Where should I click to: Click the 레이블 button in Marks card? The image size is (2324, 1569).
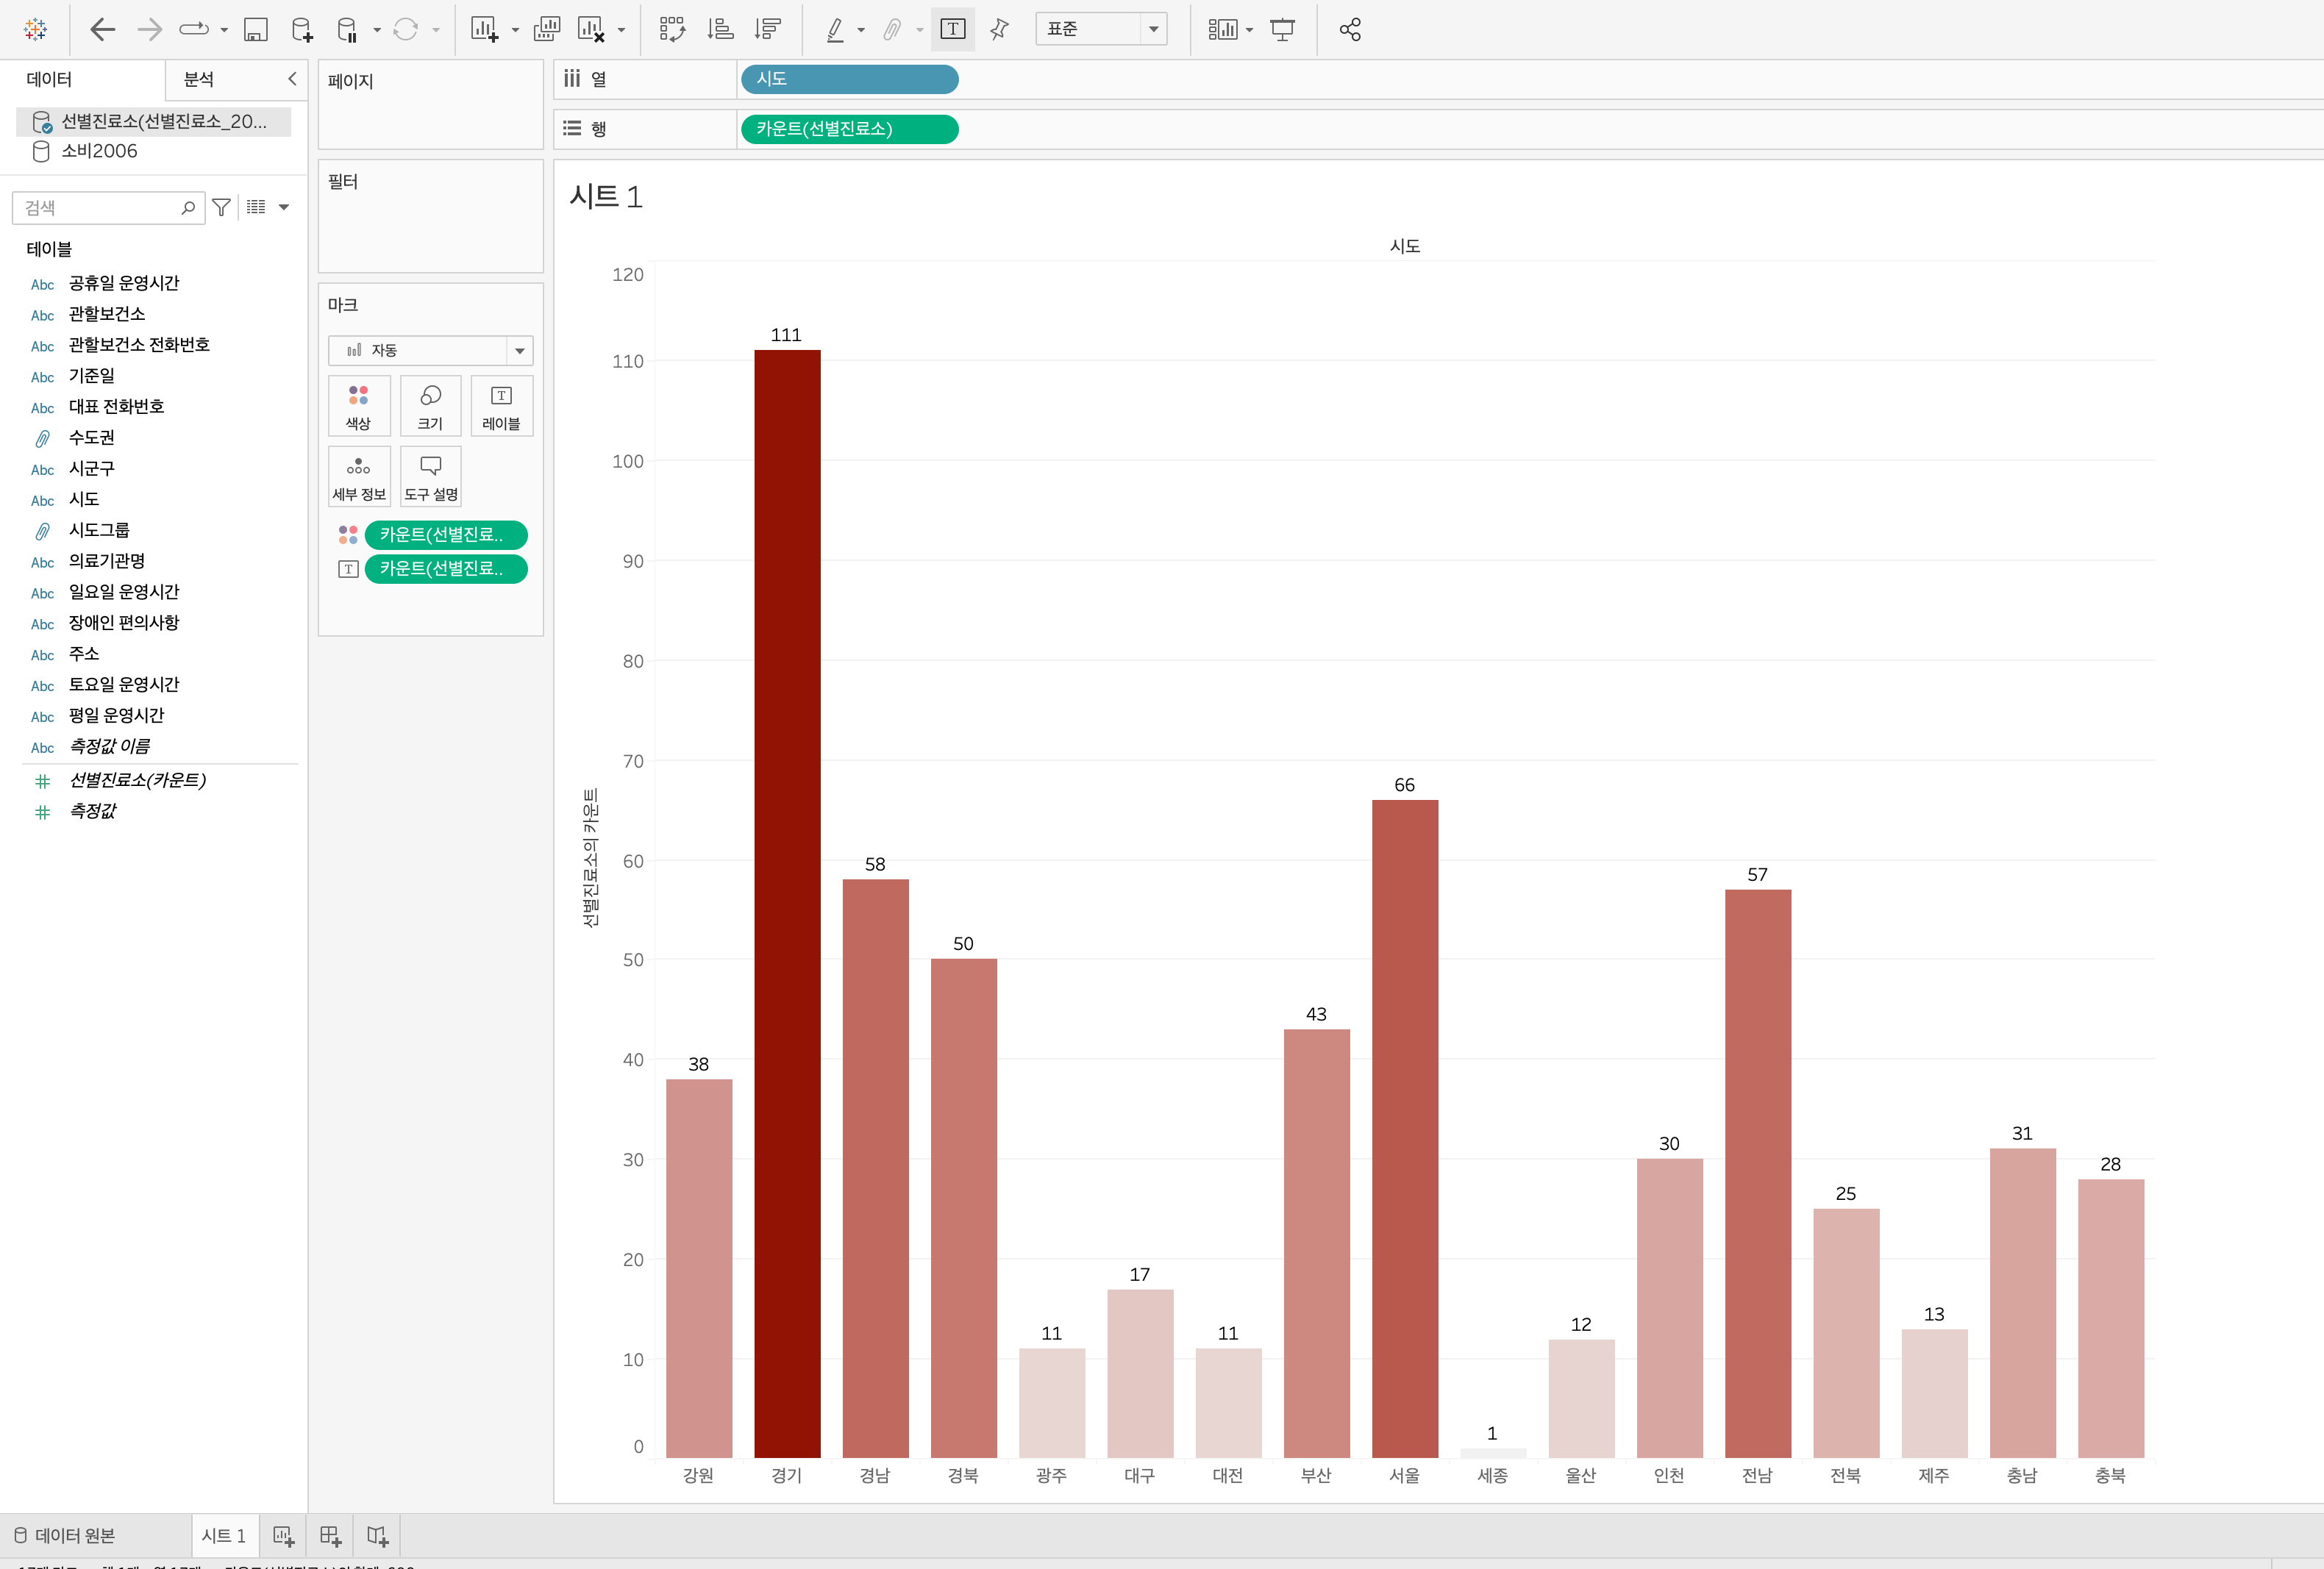click(501, 406)
